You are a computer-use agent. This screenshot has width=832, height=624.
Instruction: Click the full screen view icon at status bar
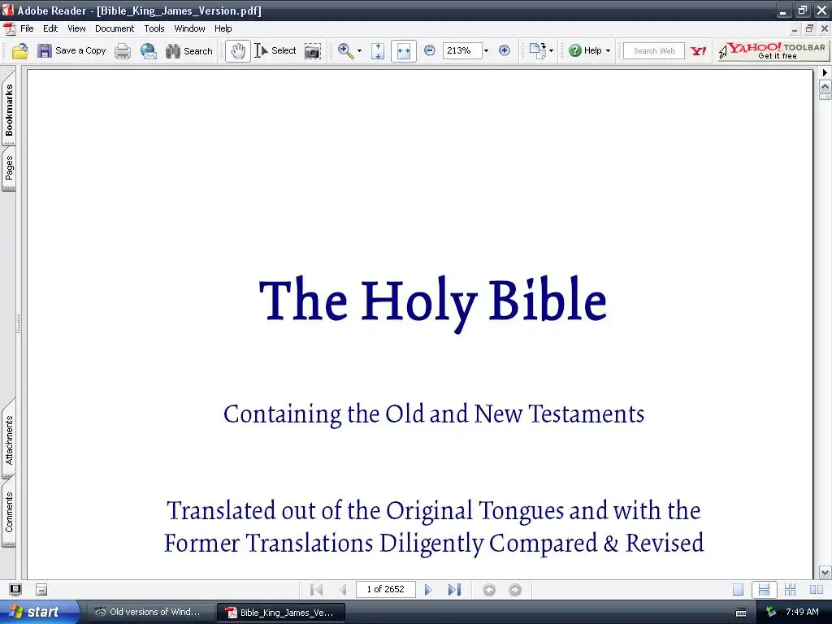click(x=15, y=589)
